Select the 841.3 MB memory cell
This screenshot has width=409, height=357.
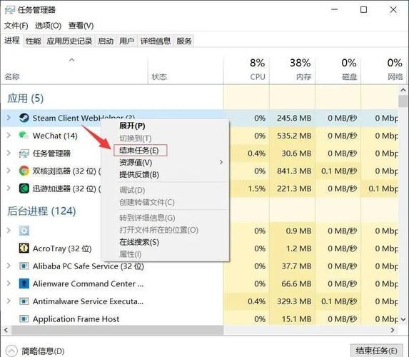tap(294, 171)
